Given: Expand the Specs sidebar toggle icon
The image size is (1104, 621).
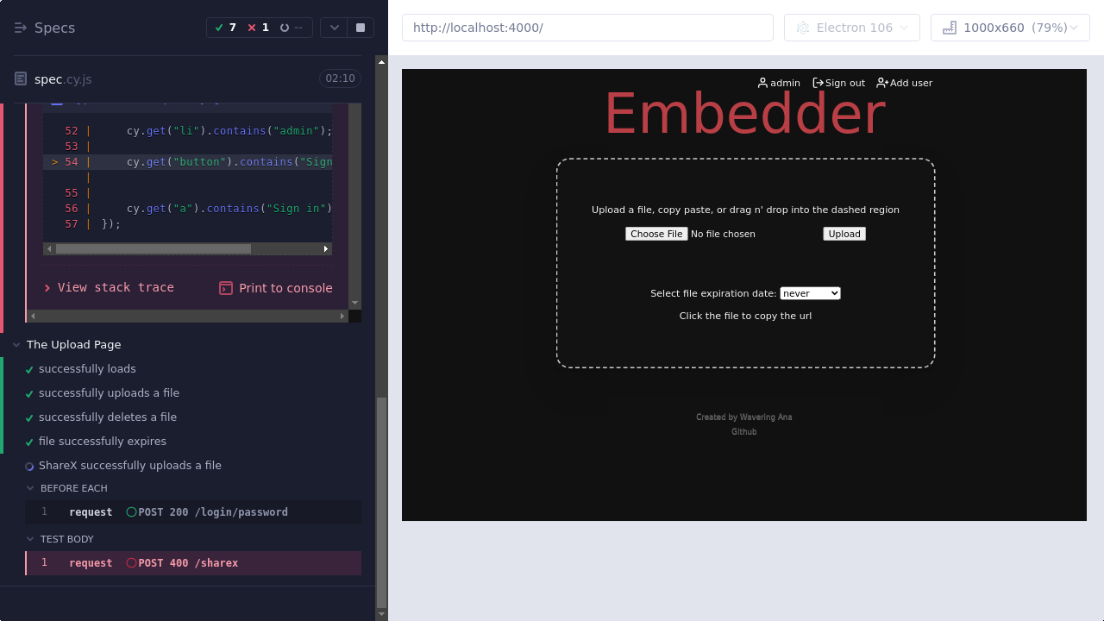Looking at the screenshot, I should tap(21, 28).
